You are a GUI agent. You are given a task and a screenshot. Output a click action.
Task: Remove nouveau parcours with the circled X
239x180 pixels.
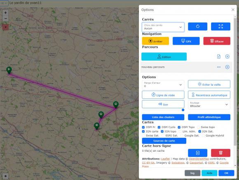point(227,67)
